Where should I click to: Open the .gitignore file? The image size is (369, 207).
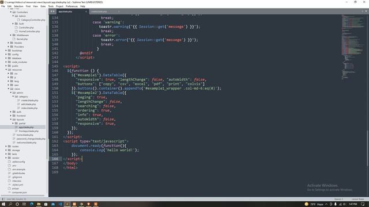point(17,177)
